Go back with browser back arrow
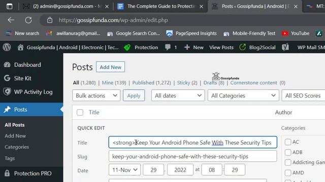This screenshot has width=325, height=182. (11, 20)
